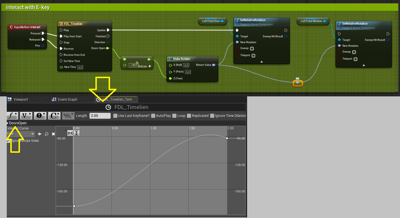Expand the Left Front Window SetRelativeRotation node
Viewport: 400px width, 218px height.
coord(364,65)
